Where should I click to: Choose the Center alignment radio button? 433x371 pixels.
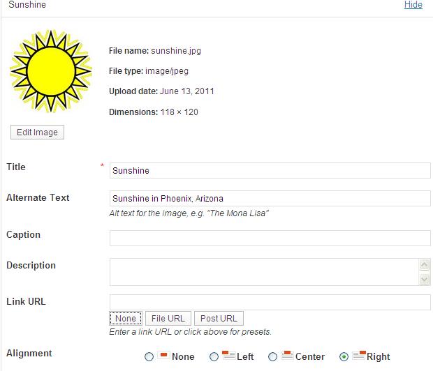pos(272,357)
